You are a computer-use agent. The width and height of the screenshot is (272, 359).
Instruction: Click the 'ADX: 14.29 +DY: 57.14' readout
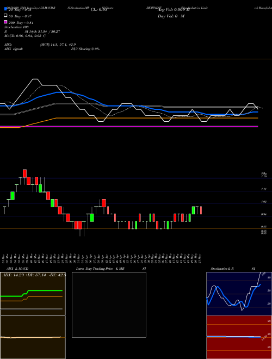(x=24, y=275)
